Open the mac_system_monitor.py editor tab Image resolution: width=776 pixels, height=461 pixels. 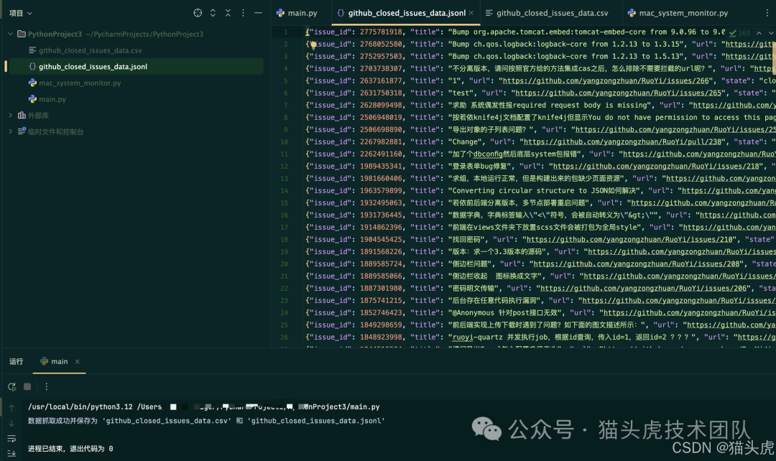pos(678,13)
